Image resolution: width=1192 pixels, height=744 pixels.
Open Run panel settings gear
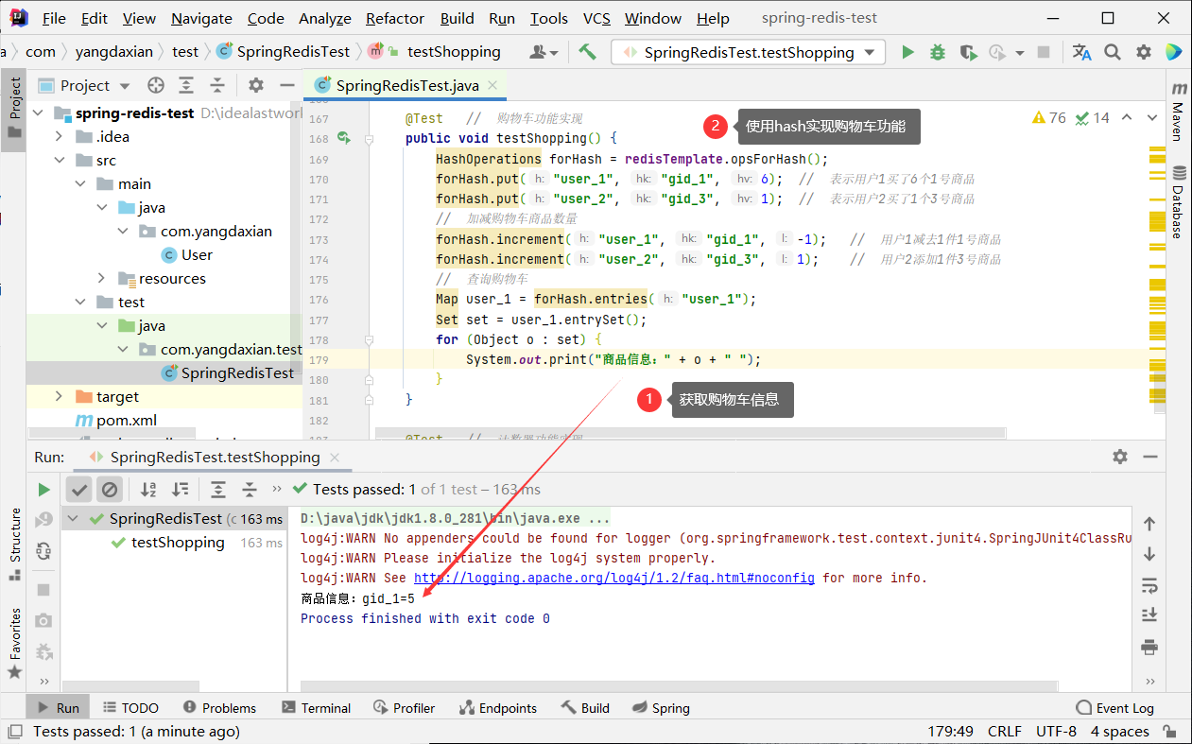(x=1120, y=457)
